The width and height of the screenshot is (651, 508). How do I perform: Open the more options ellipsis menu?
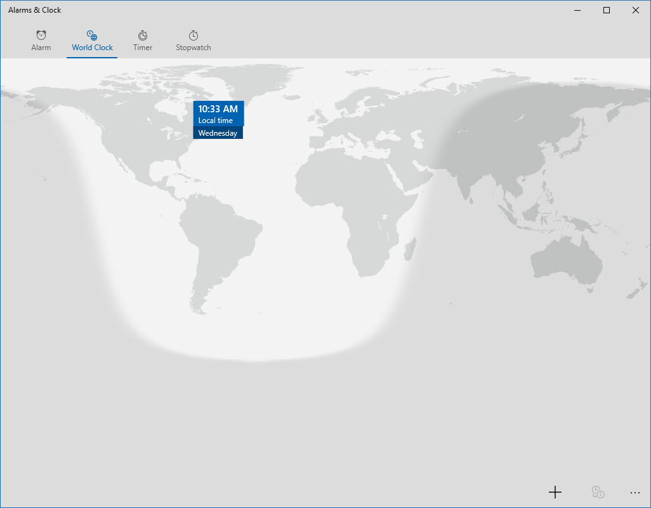tap(635, 492)
